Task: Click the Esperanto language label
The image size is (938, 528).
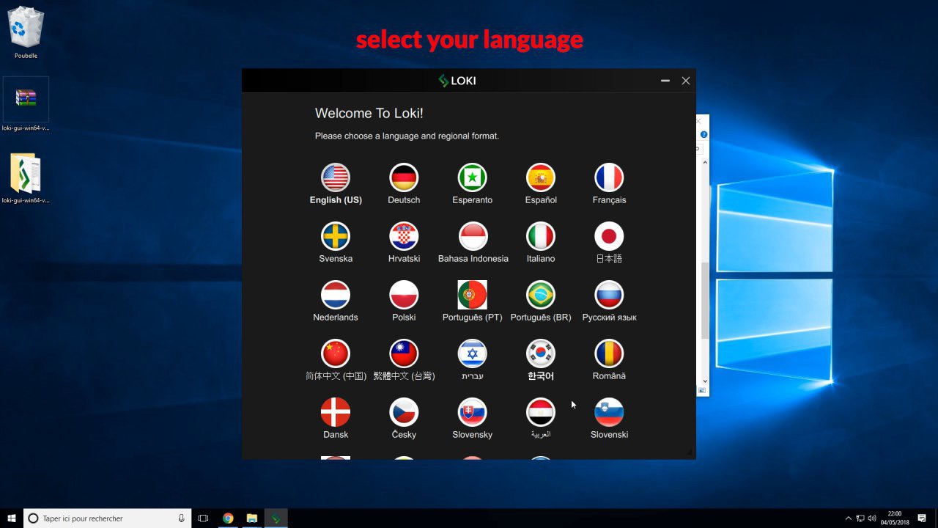Action: tap(473, 200)
